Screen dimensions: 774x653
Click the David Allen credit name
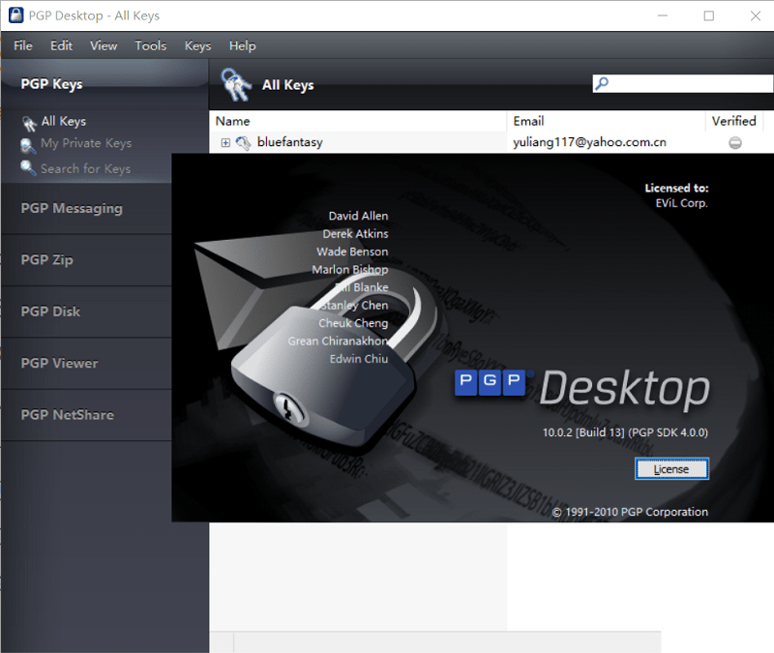(x=358, y=216)
